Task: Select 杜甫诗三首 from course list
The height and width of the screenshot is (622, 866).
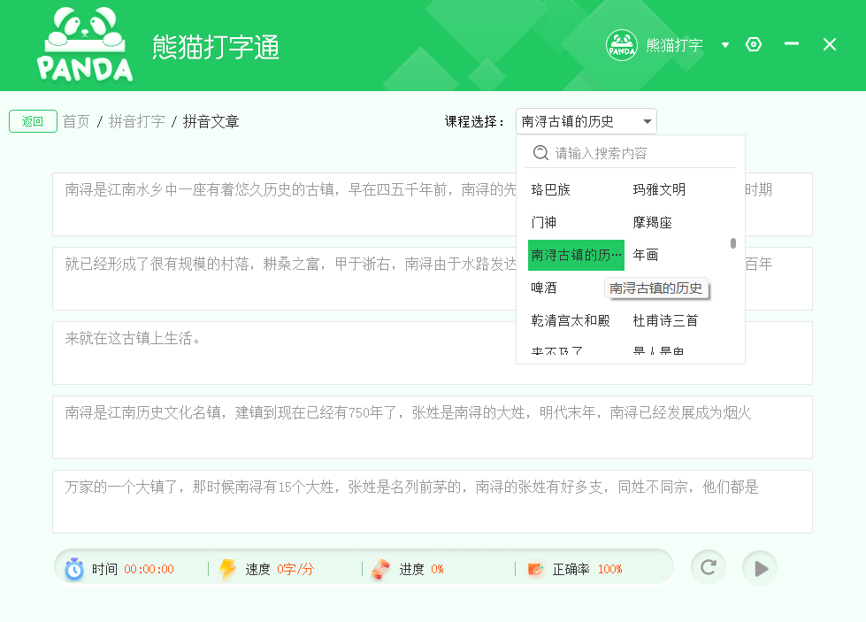Action: pyautogui.click(x=665, y=320)
